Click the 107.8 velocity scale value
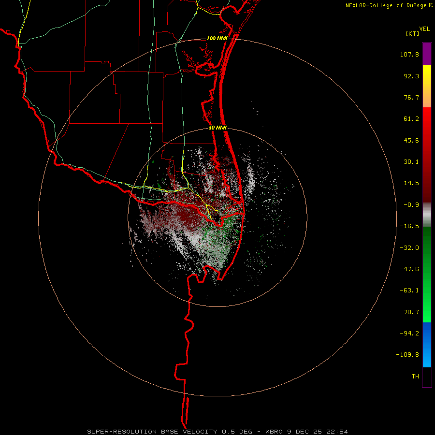 click(x=409, y=54)
